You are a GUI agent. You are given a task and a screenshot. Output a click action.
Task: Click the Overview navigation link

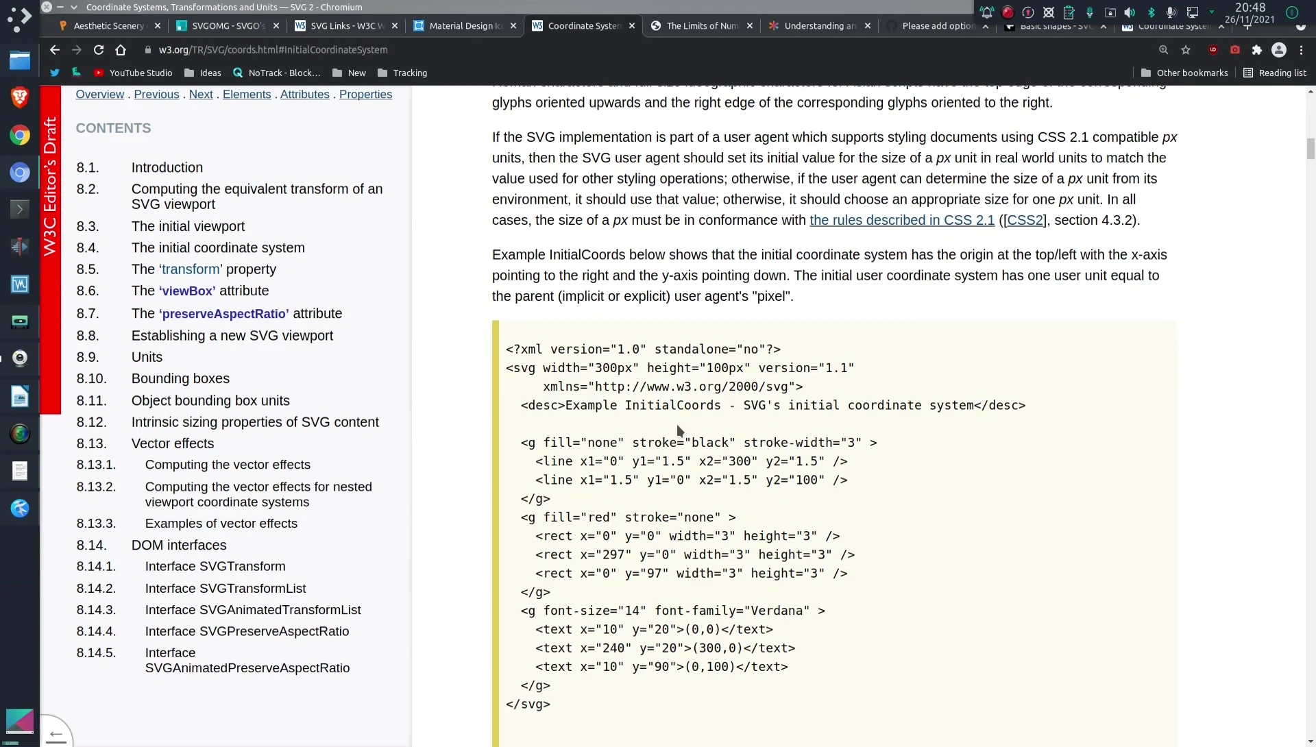pos(100,95)
